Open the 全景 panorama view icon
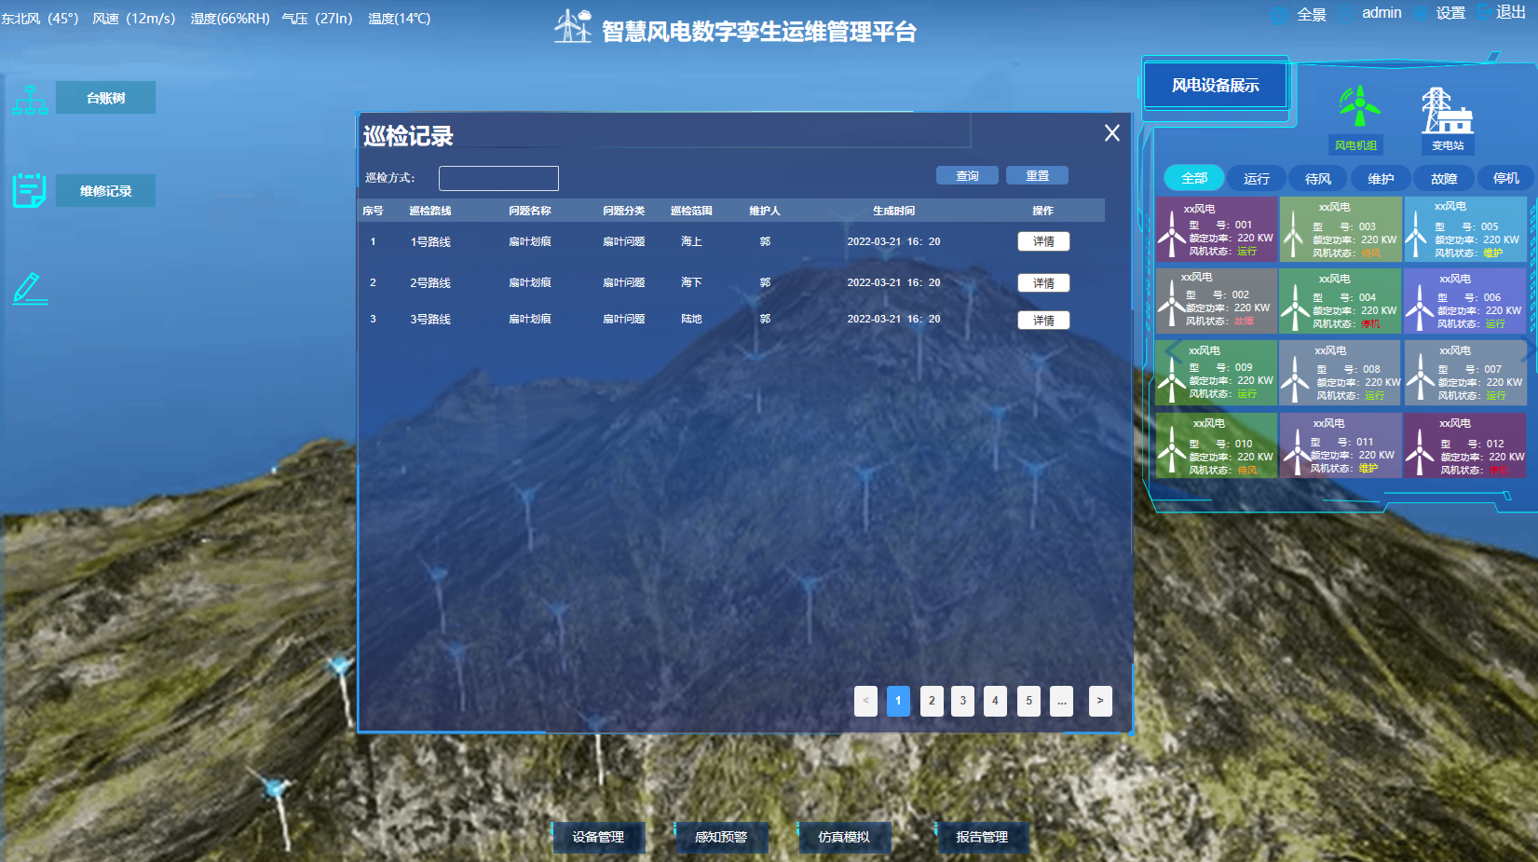Viewport: 1538px width, 862px height. click(x=1280, y=15)
